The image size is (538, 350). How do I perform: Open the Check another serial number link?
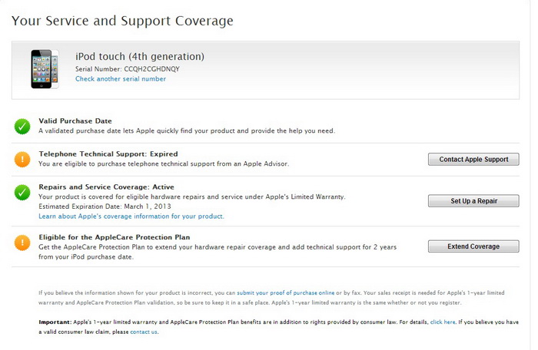pyautogui.click(x=120, y=79)
